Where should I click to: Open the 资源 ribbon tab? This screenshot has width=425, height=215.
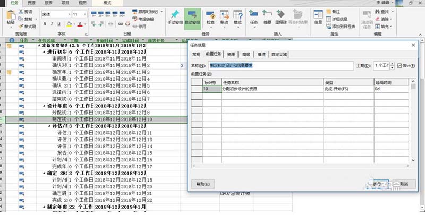pyautogui.click(x=31, y=3)
